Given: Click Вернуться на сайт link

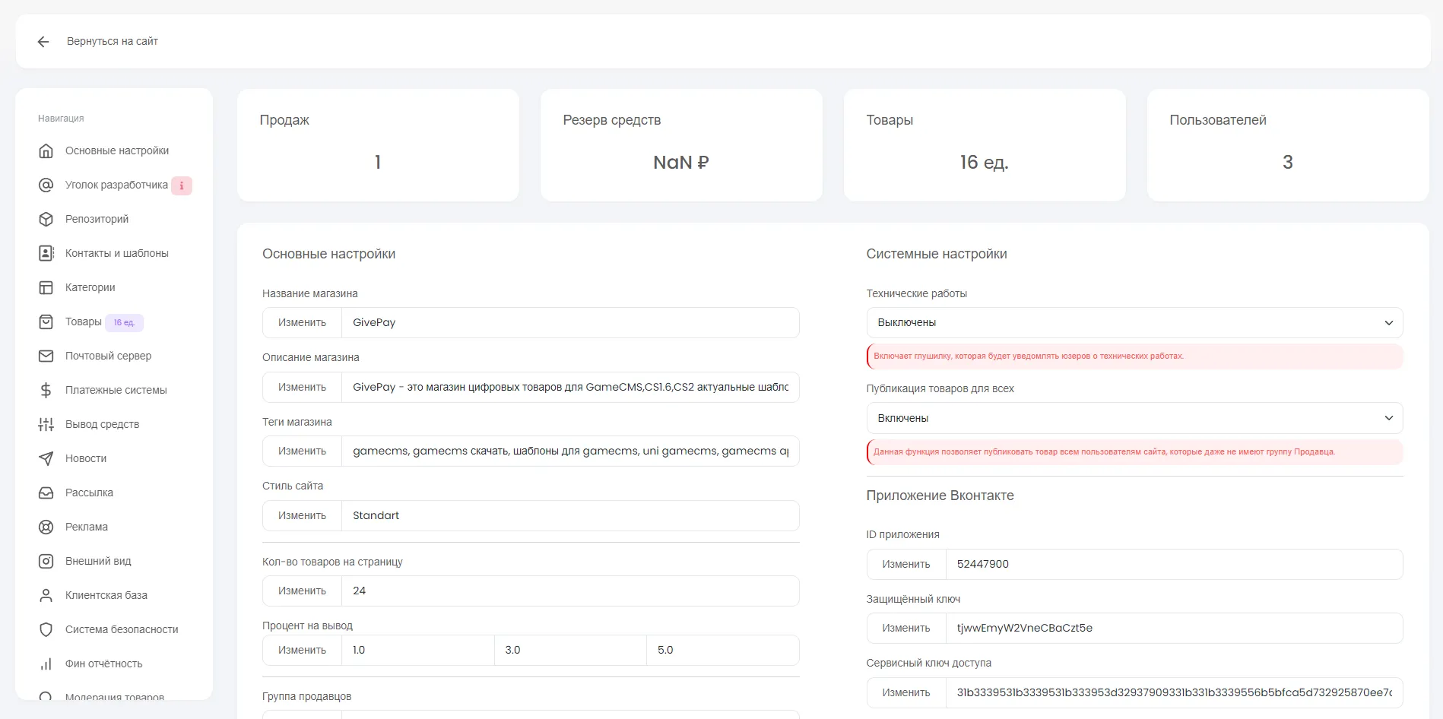Looking at the screenshot, I should pyautogui.click(x=112, y=42).
